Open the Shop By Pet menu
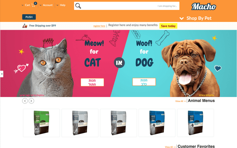 coord(195,18)
